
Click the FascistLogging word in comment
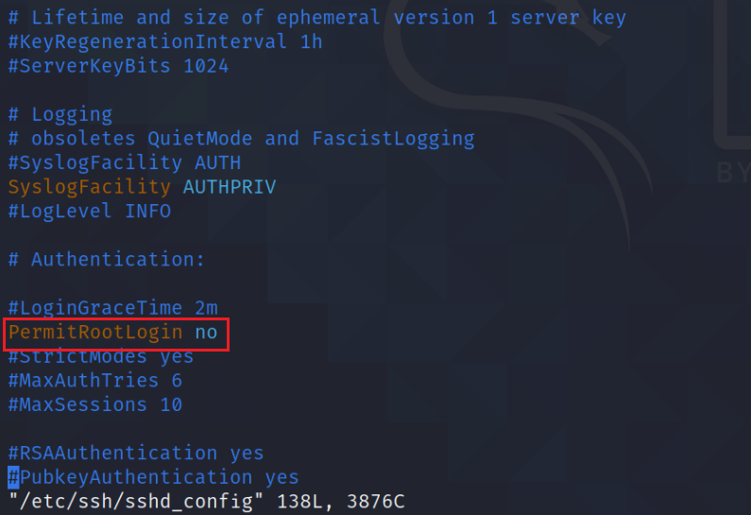pos(393,139)
